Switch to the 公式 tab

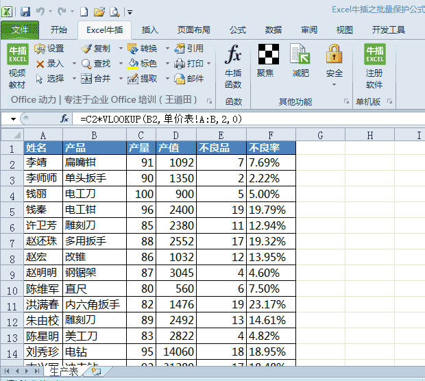click(238, 29)
